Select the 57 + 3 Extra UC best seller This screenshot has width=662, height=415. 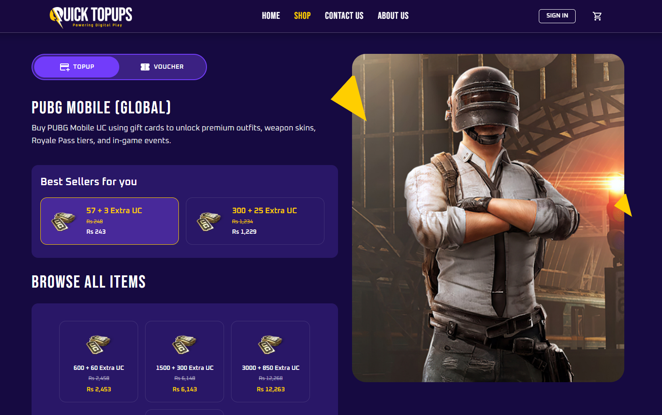110,221
